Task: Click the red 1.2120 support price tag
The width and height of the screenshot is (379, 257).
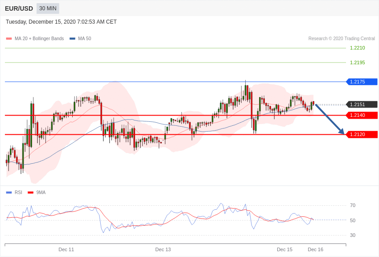Action: [x=362, y=134]
